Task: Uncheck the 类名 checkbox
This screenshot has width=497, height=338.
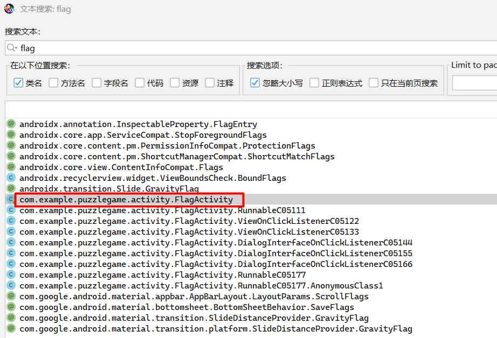Action: [18, 83]
